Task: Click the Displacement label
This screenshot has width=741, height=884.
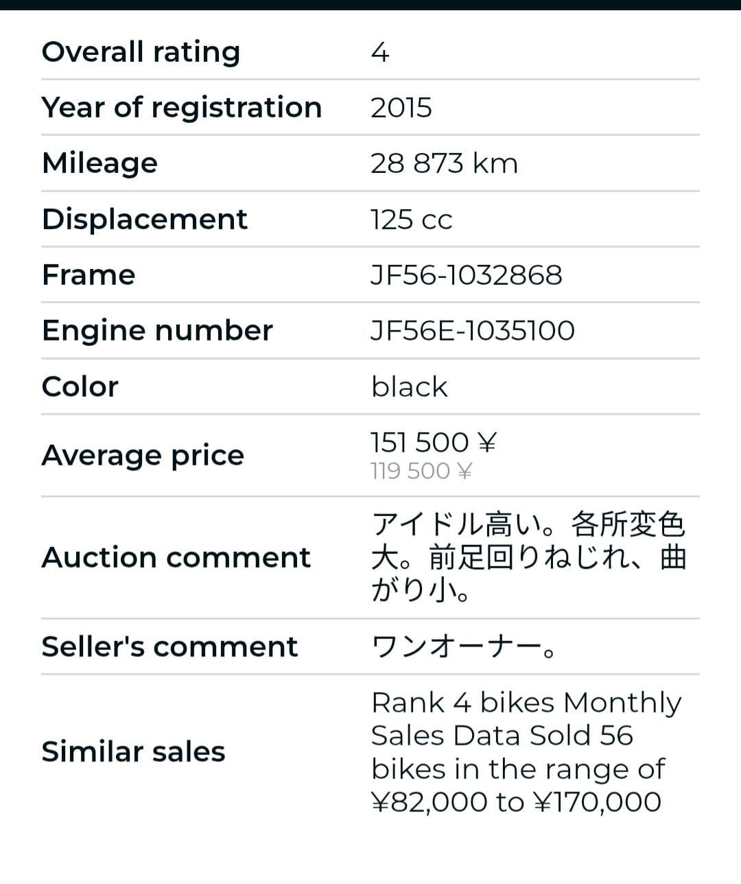Action: coord(144,219)
